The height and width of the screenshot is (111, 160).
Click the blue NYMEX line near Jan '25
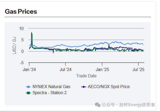click(x=102, y=44)
